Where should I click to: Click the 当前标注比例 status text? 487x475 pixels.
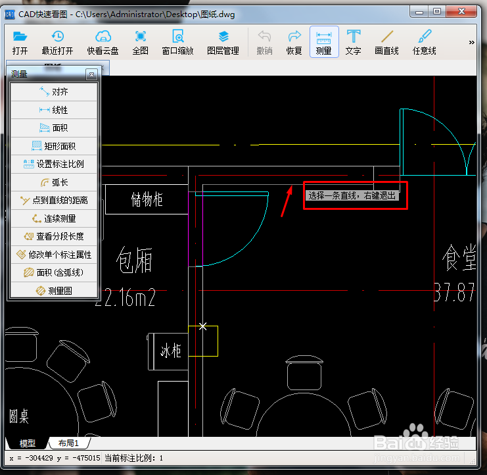(133, 458)
